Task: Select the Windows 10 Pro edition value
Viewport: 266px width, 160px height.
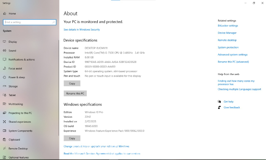Action: (94, 112)
